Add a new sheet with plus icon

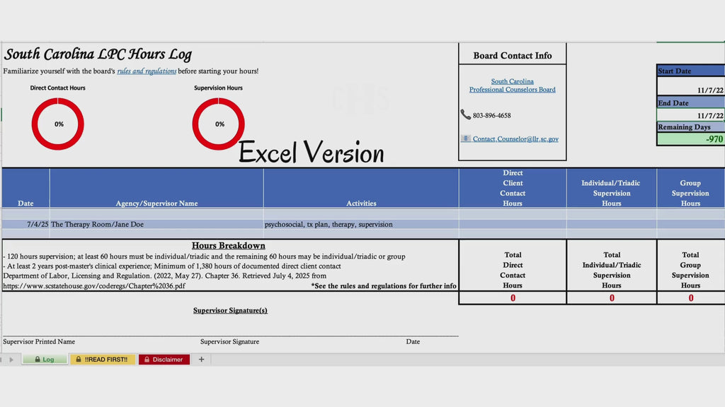[x=201, y=360]
